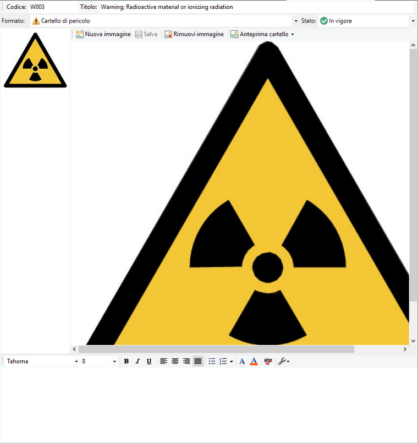The image size is (418, 444).
Task: Toggle italic formatting
Action: (x=137, y=361)
